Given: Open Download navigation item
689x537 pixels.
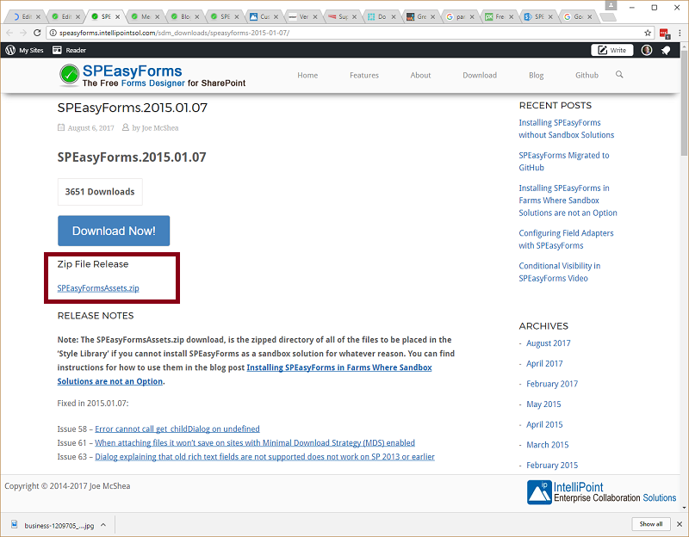Looking at the screenshot, I should pos(480,75).
